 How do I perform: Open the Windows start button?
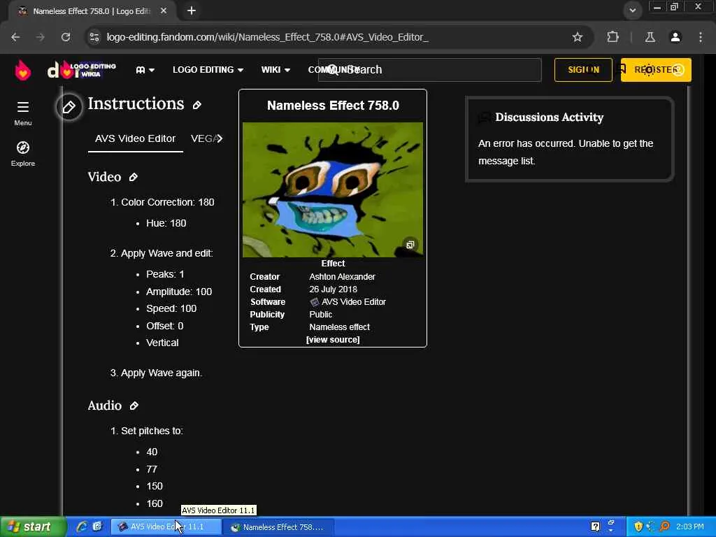33,527
